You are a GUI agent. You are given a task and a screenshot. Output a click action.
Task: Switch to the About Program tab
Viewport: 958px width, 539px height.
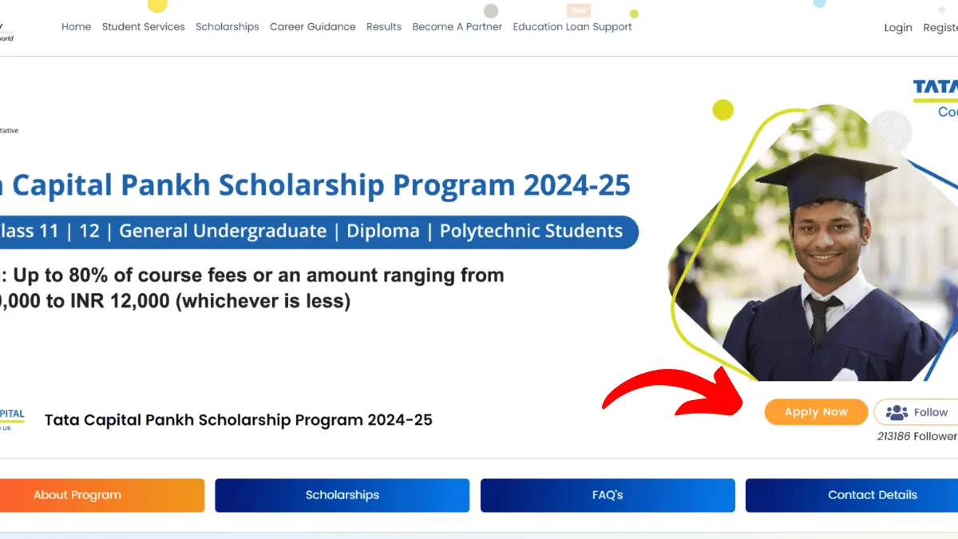pyautogui.click(x=77, y=495)
